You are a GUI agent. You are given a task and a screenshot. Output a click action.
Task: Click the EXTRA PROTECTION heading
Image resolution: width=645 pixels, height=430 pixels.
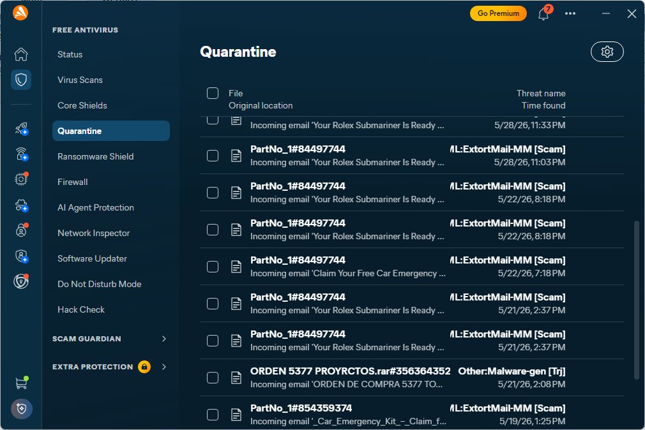93,367
